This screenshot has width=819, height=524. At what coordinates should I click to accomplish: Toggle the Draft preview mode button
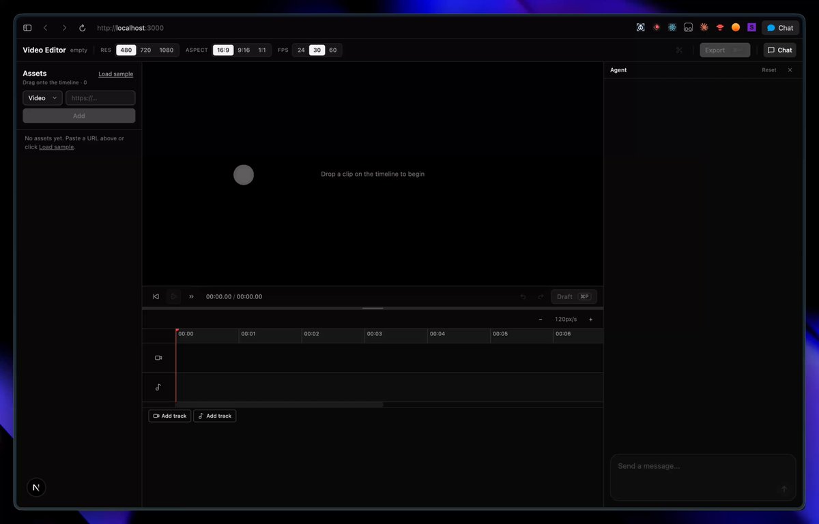point(574,296)
